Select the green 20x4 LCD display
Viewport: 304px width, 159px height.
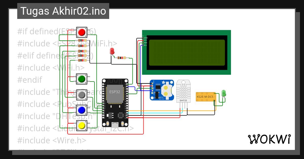point(186,52)
